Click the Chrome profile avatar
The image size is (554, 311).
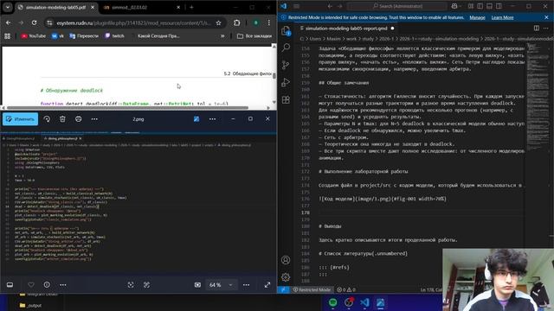[x=256, y=22]
